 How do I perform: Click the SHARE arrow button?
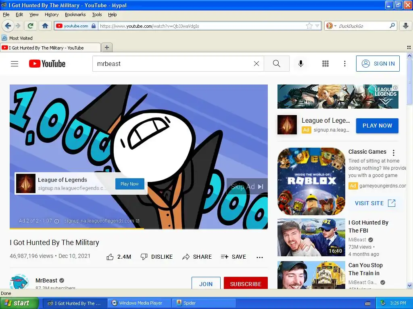click(197, 257)
